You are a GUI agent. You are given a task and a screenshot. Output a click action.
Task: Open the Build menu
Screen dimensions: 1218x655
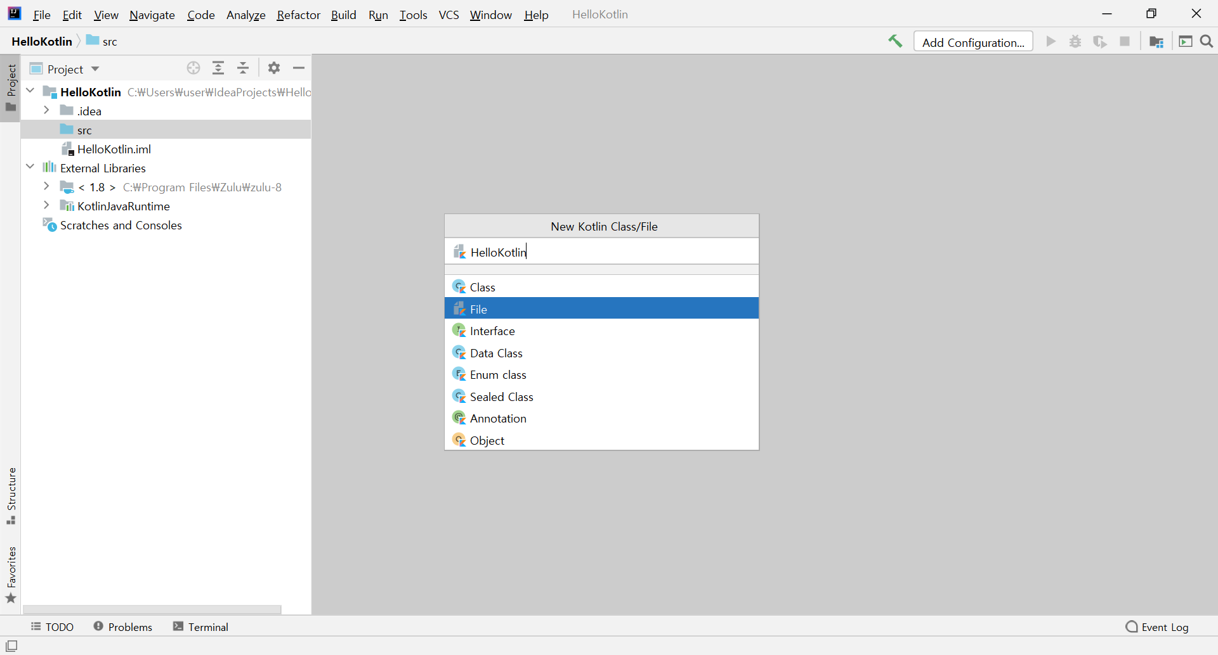344,15
